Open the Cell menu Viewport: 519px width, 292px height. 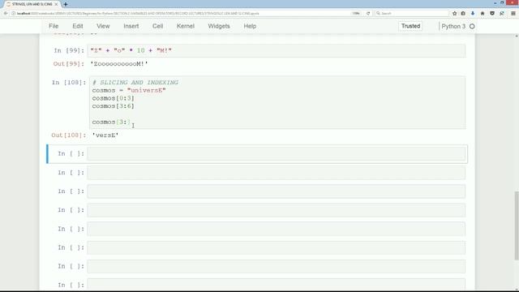tap(157, 26)
